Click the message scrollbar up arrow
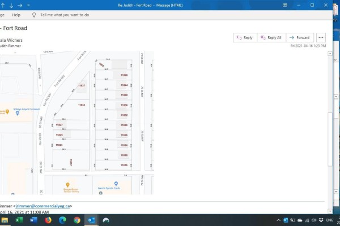Image resolution: width=340 pixels, height=226 pixels. point(330,54)
